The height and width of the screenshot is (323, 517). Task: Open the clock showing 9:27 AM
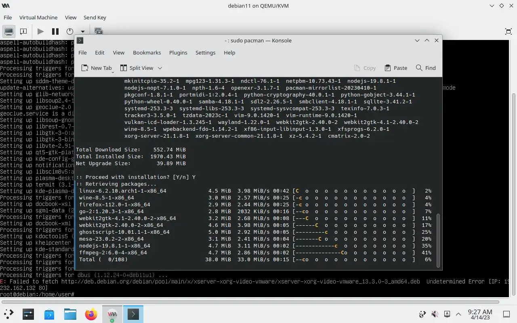[480, 314]
